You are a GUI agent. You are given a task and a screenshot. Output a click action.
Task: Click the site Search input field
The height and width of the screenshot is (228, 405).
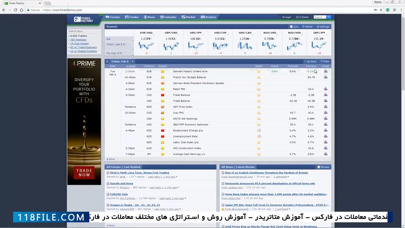[319, 17]
